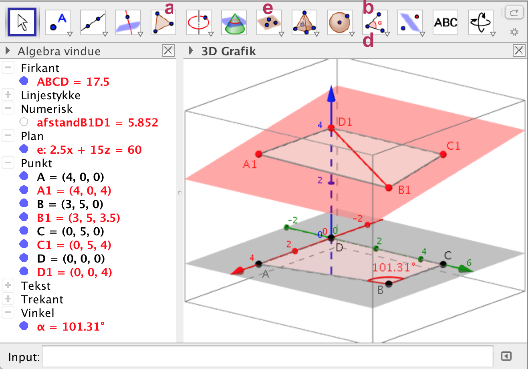This screenshot has height=369, width=528.
Task: Collapse the Plan group
Action: (8, 136)
